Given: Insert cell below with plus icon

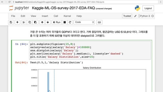Looking at the screenshot, I should click(x=17, y=22).
